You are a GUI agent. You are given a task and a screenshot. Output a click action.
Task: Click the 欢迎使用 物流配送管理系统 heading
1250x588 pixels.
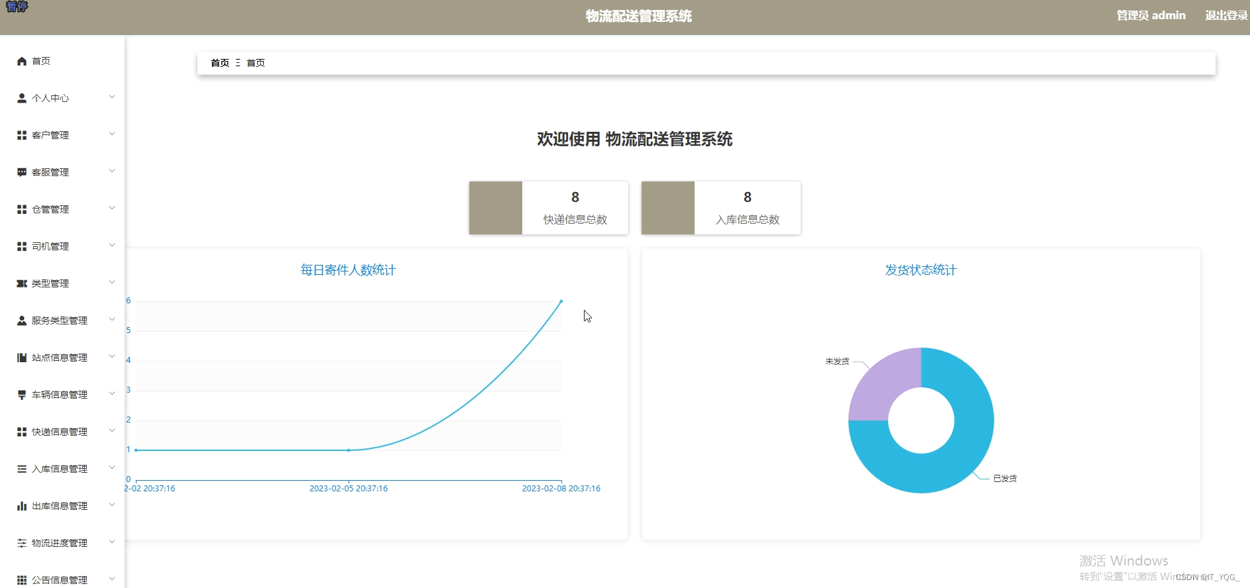pyautogui.click(x=635, y=139)
